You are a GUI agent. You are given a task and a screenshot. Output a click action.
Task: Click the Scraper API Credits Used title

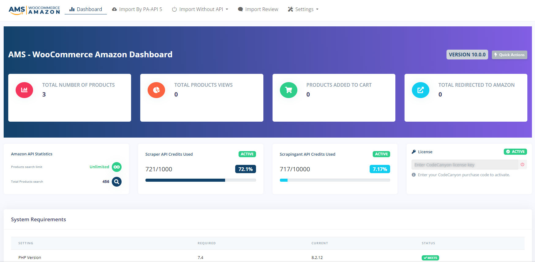[x=169, y=154]
